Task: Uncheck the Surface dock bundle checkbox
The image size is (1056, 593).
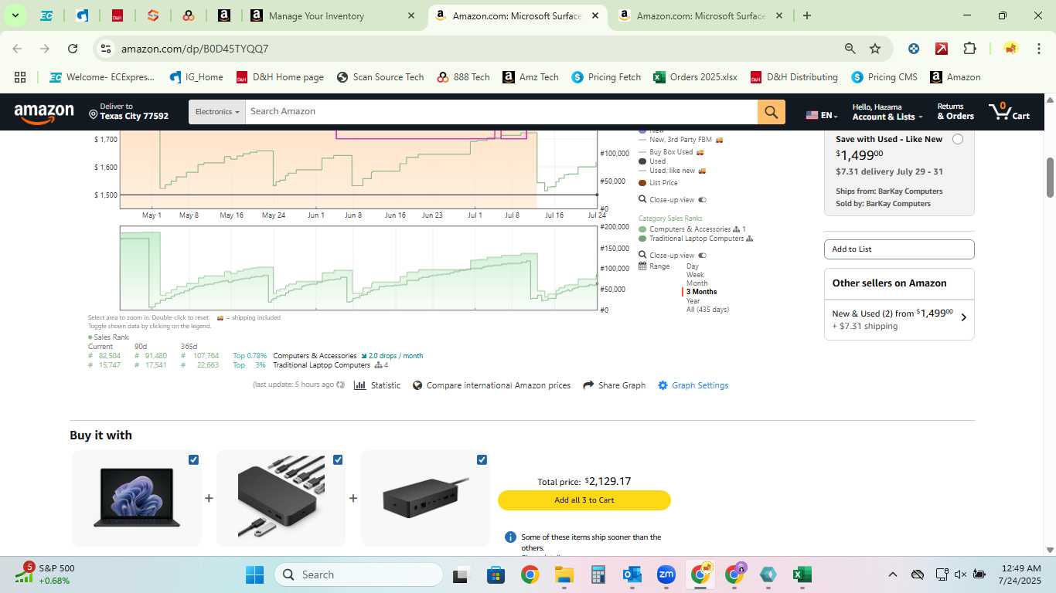Action: pyautogui.click(x=482, y=459)
